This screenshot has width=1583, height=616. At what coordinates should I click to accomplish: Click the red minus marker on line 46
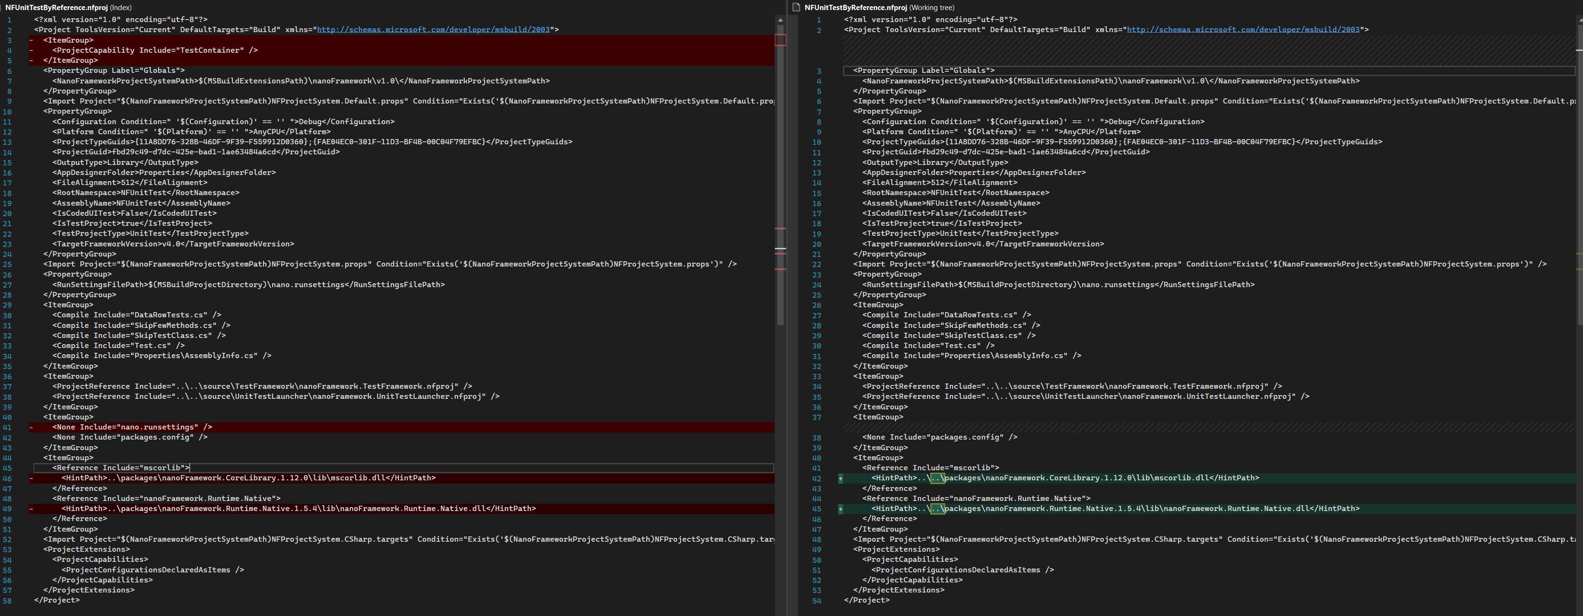[x=31, y=478]
